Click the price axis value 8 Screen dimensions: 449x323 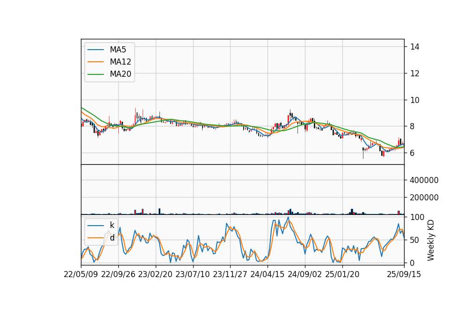tap(413, 126)
